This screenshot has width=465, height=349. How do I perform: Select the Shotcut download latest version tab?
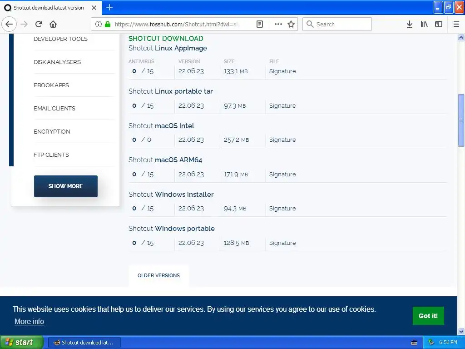tap(49, 8)
